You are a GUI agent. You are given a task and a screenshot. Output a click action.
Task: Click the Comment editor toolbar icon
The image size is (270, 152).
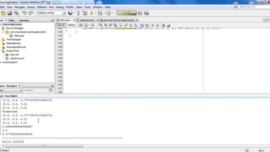164,25
